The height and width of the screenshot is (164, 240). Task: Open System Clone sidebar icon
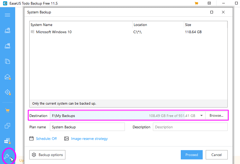[x=7, y=141]
